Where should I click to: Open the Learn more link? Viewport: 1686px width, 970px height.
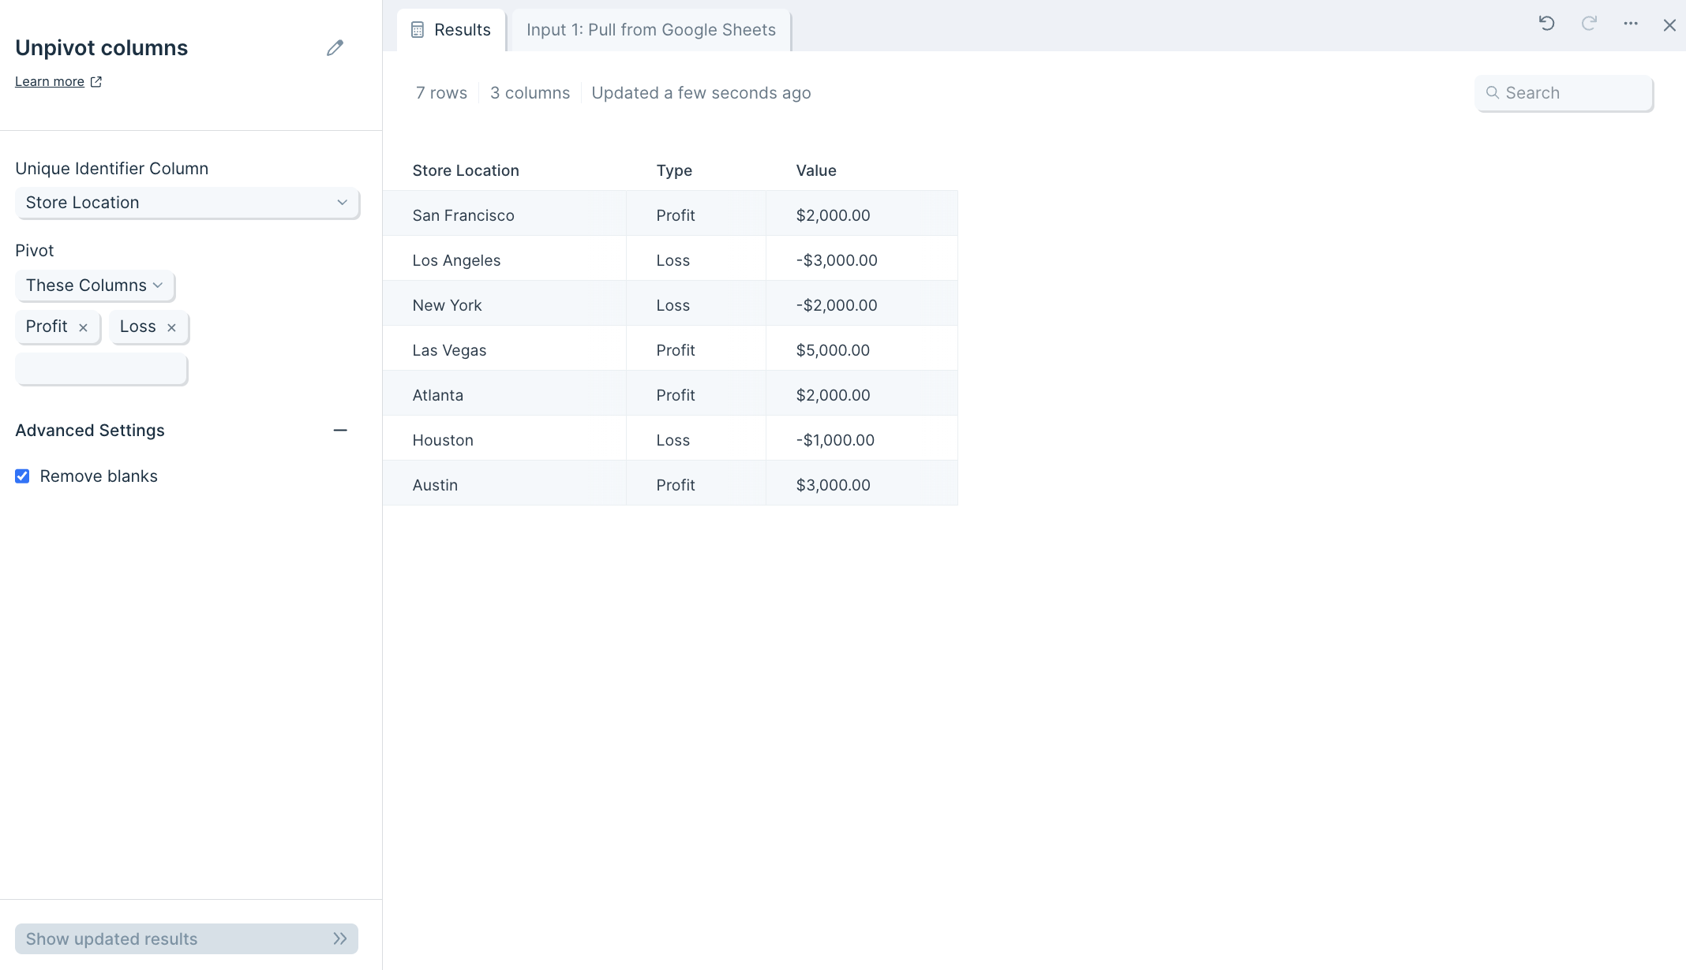(49, 81)
